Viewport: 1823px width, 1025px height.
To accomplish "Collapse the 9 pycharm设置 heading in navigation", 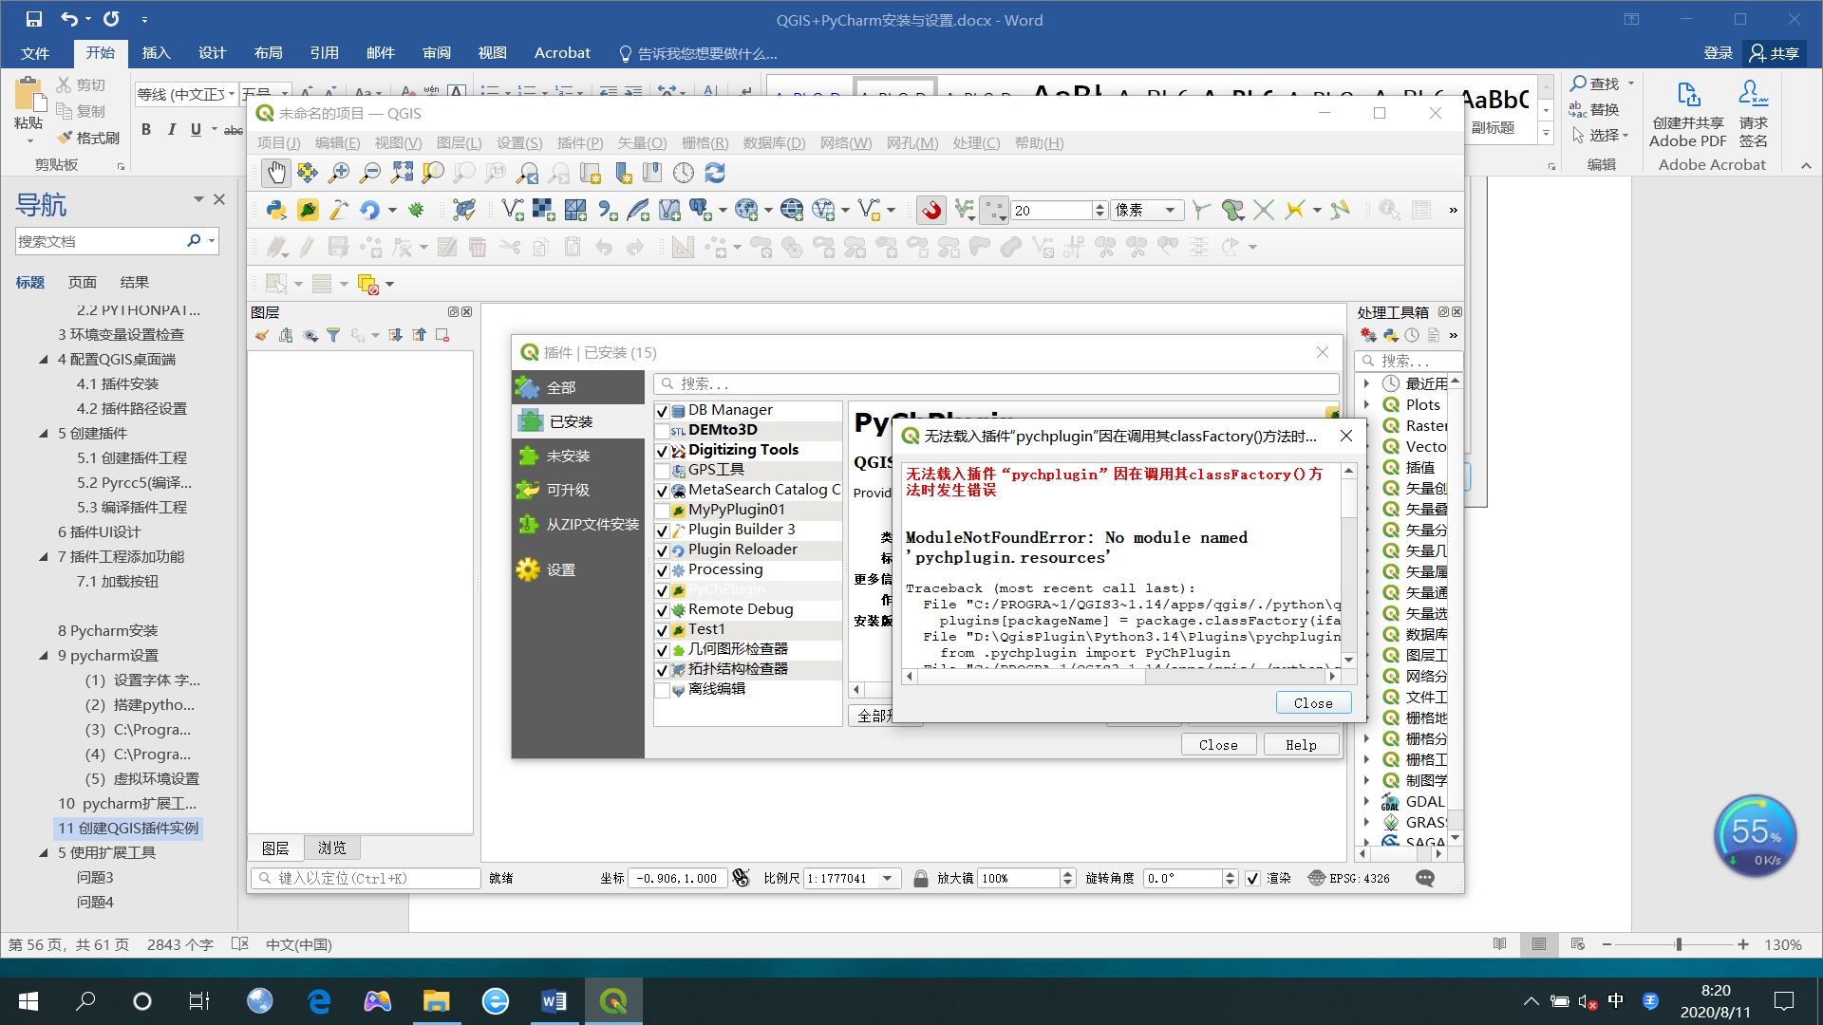I will pyautogui.click(x=44, y=655).
